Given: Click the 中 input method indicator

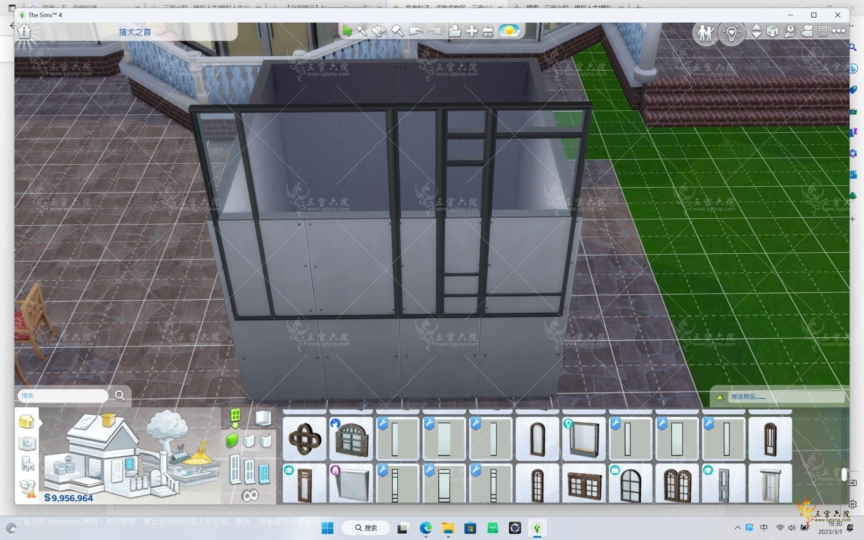Looking at the screenshot, I should (x=764, y=528).
